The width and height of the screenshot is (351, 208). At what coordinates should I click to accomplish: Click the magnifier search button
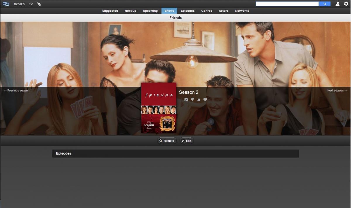[x=325, y=4]
